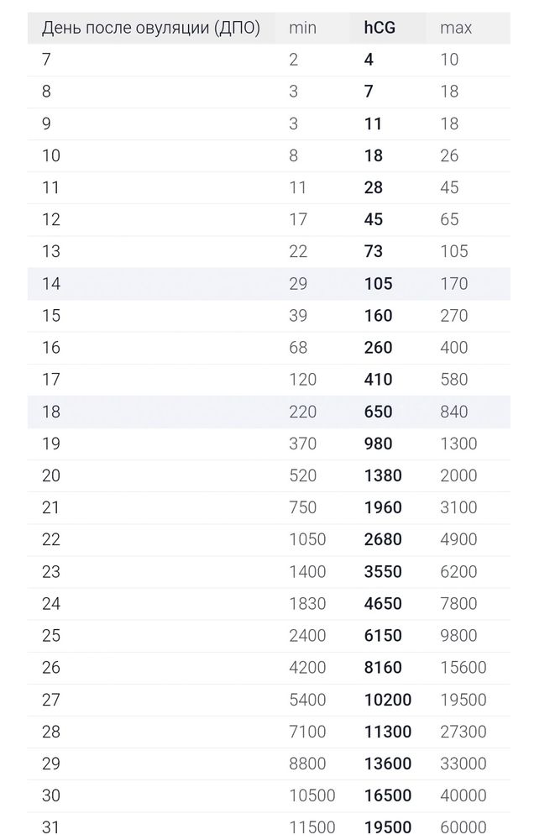The width and height of the screenshot is (555, 840).
Task: Click the max value 27300
Action: 463,732
